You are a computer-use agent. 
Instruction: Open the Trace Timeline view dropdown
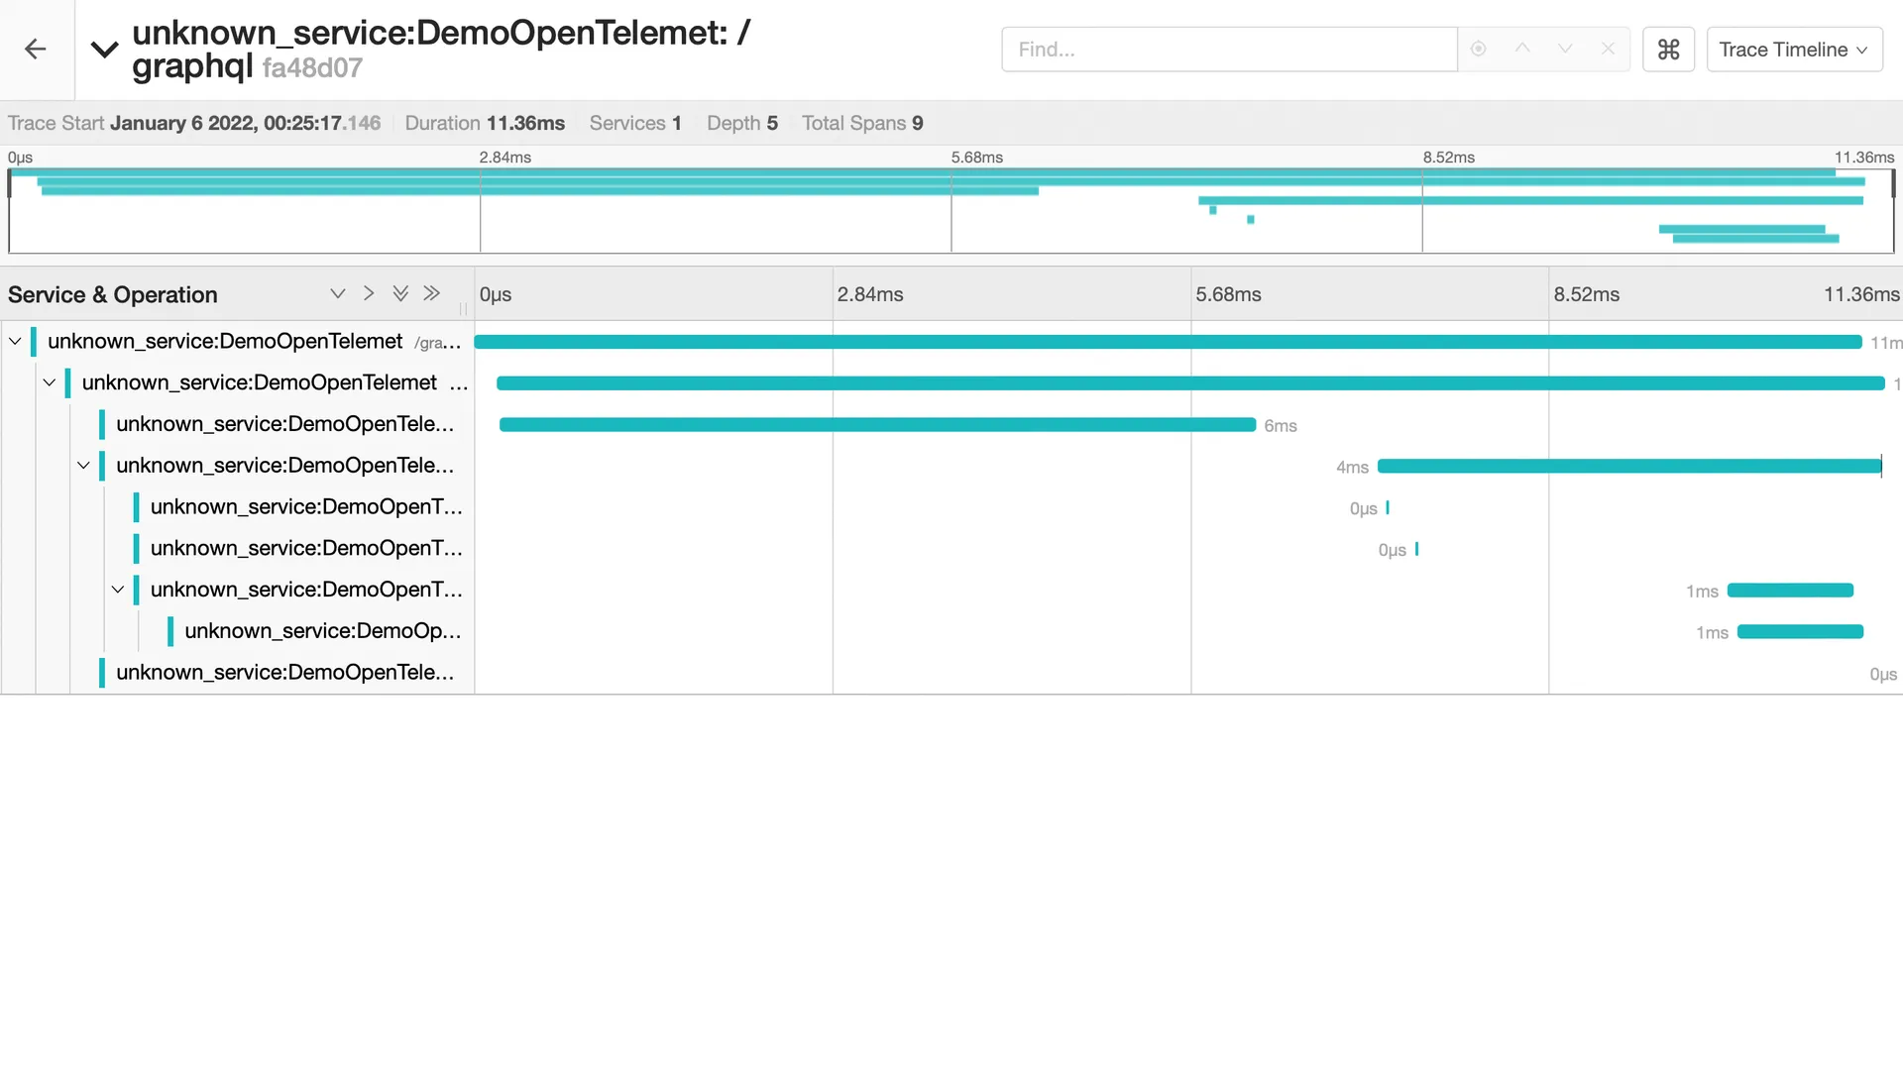click(1794, 50)
